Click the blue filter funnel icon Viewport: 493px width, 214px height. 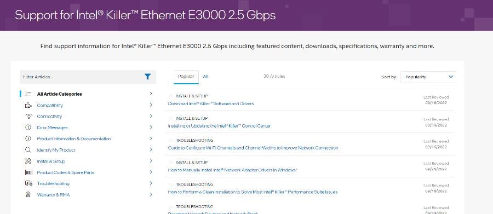(147, 77)
